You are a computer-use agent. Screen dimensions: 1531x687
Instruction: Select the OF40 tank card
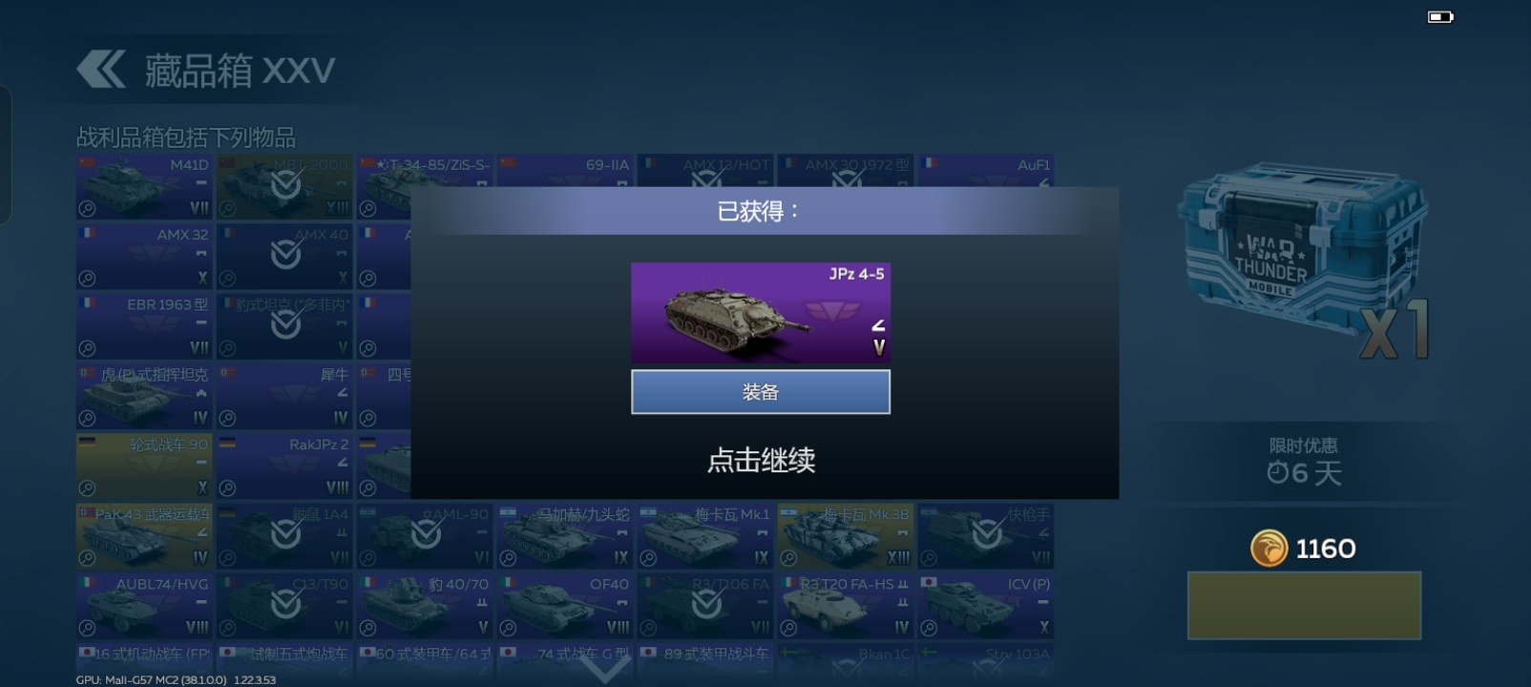565,606
